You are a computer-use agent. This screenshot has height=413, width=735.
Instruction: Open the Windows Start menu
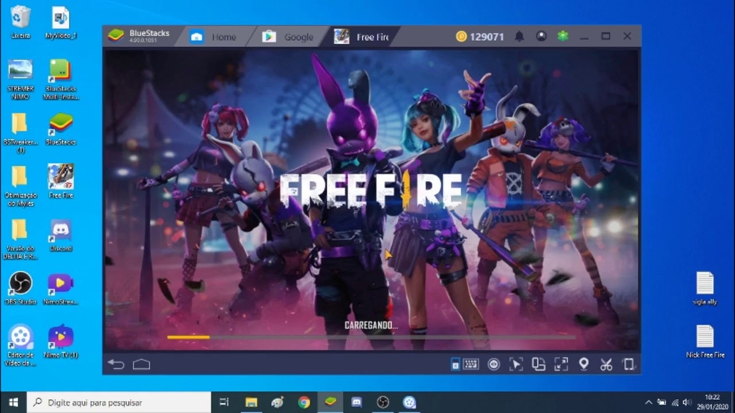(13, 402)
